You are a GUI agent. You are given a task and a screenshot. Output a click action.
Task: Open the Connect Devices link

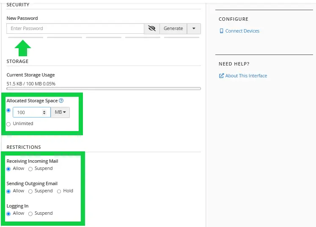click(x=242, y=31)
